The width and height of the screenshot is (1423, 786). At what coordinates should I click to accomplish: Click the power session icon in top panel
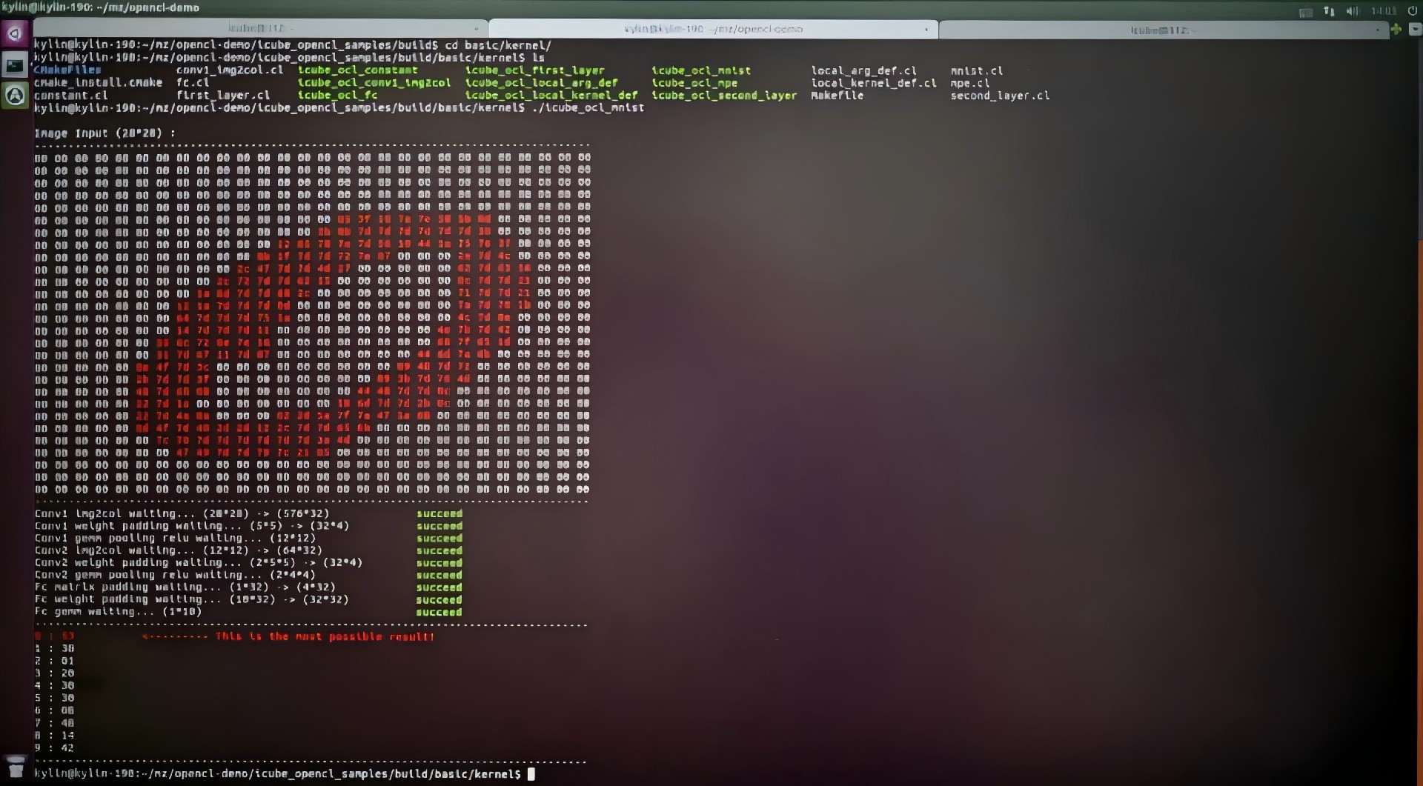[1412, 11]
